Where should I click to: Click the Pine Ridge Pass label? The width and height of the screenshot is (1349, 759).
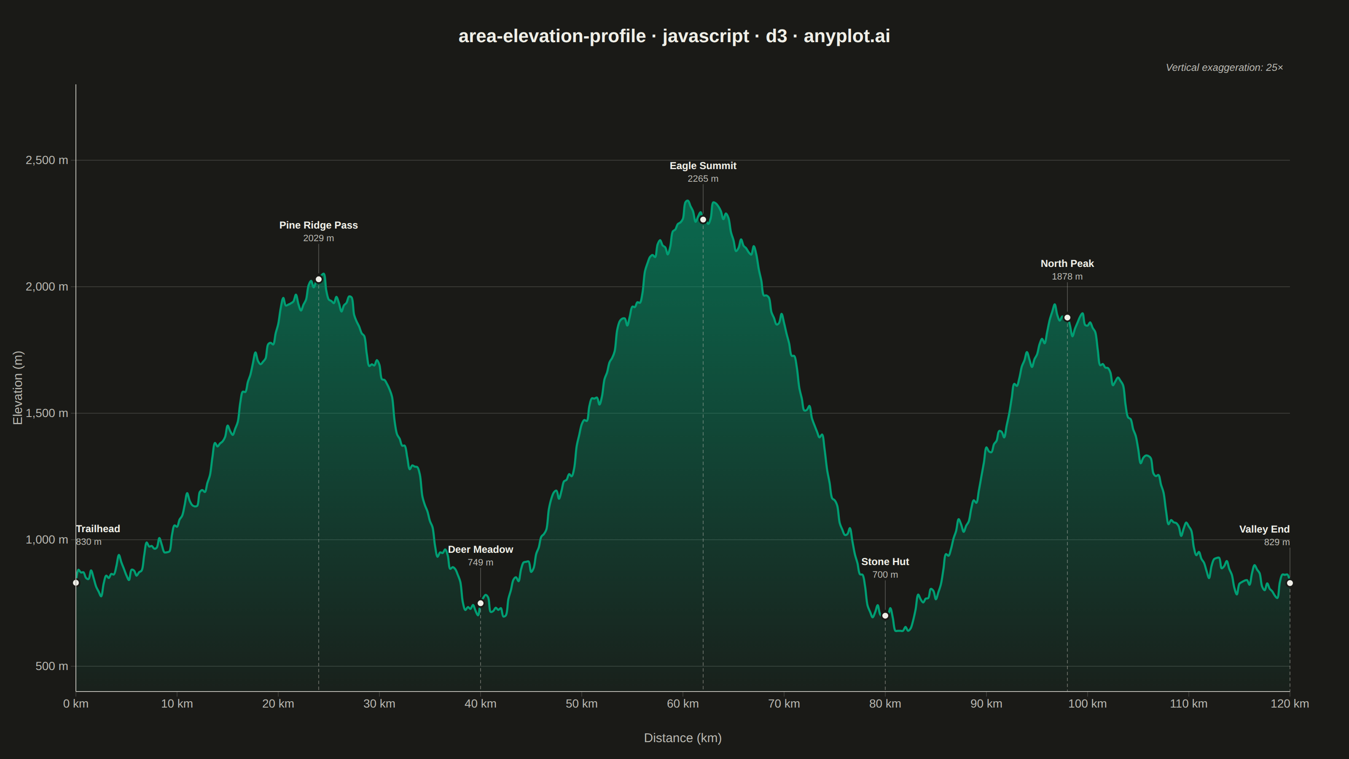[x=318, y=225]
